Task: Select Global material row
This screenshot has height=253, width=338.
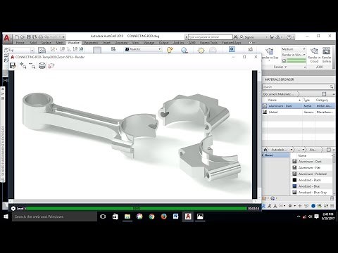Action: point(299,112)
